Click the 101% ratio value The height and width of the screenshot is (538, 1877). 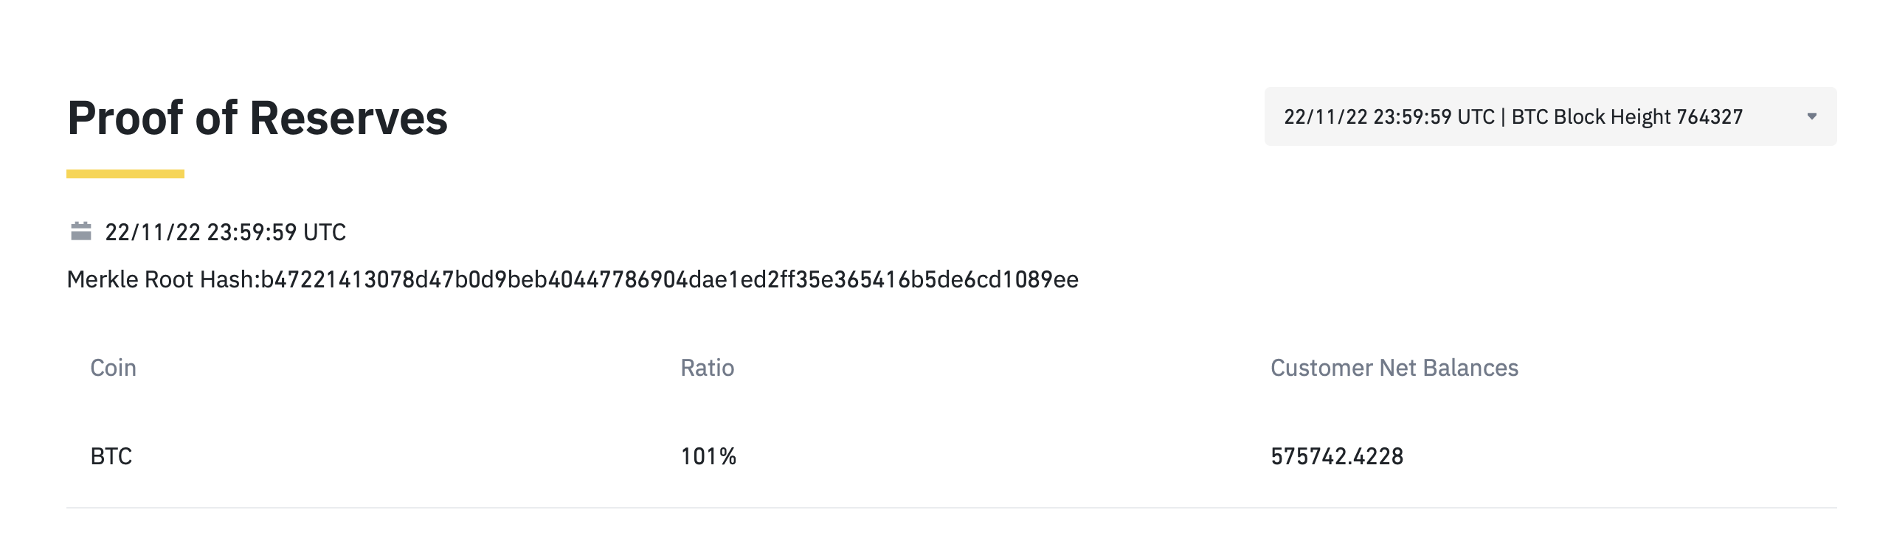pos(708,456)
